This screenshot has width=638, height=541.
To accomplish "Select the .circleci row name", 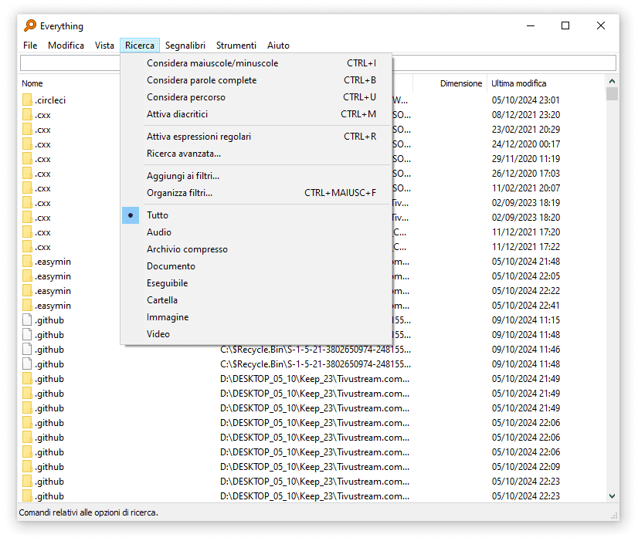I will pyautogui.click(x=50, y=100).
